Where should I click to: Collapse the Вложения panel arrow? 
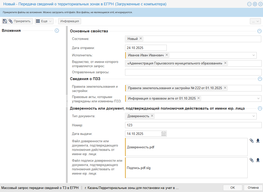click(57, 31)
